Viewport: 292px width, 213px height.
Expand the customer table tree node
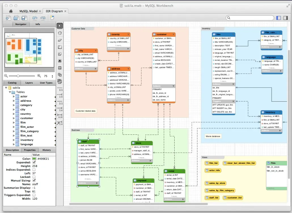coord(14,118)
